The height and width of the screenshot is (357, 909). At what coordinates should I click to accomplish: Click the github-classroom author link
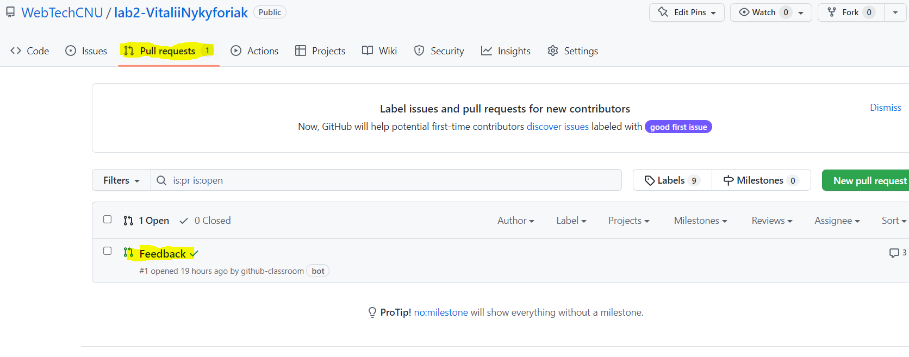tap(272, 271)
